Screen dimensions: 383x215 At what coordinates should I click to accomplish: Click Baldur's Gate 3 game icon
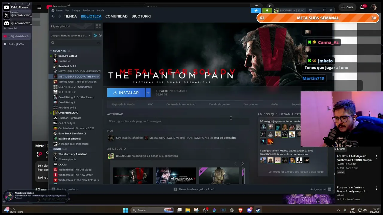pyautogui.click(x=55, y=56)
